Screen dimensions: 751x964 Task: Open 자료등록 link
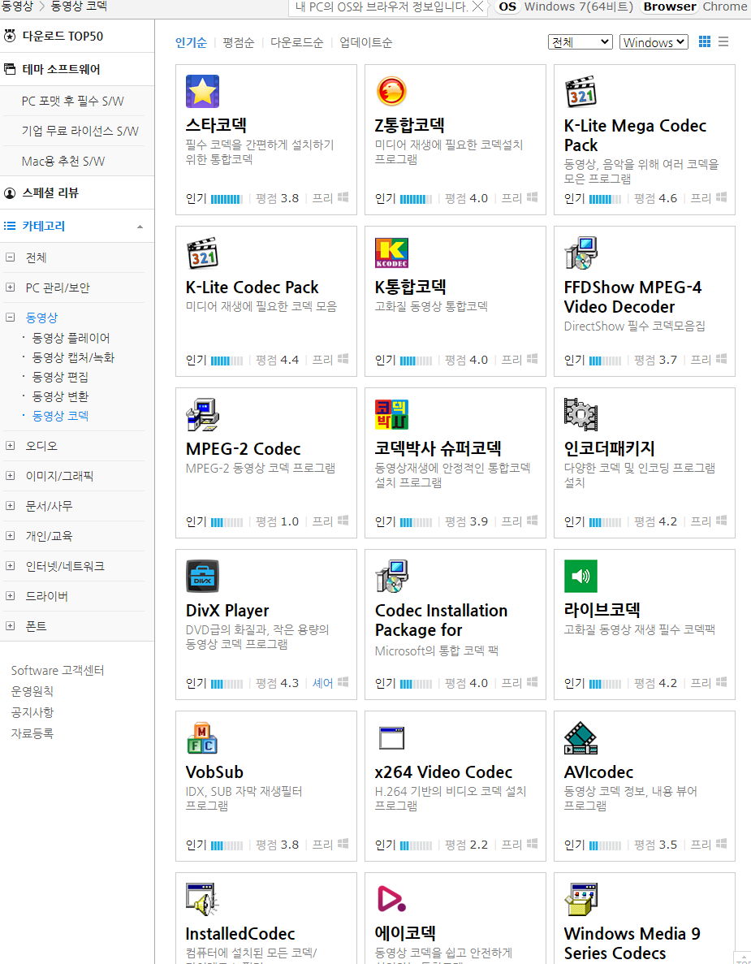(32, 733)
